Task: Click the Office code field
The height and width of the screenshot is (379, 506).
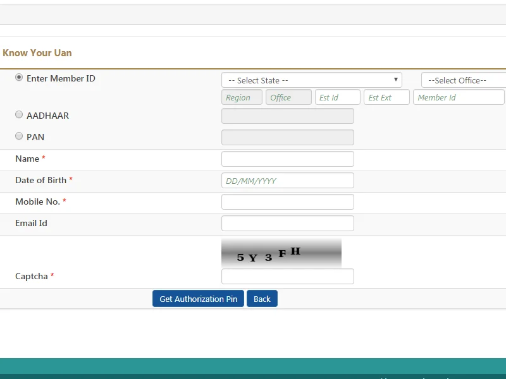Action: coord(288,97)
